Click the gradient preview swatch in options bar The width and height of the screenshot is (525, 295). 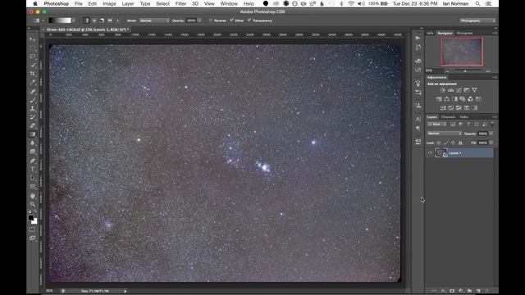(x=60, y=20)
